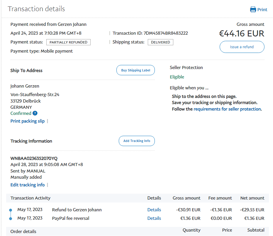Click the gross amount €44.16 EUR
This screenshot has width=273, height=236.
(x=241, y=34)
